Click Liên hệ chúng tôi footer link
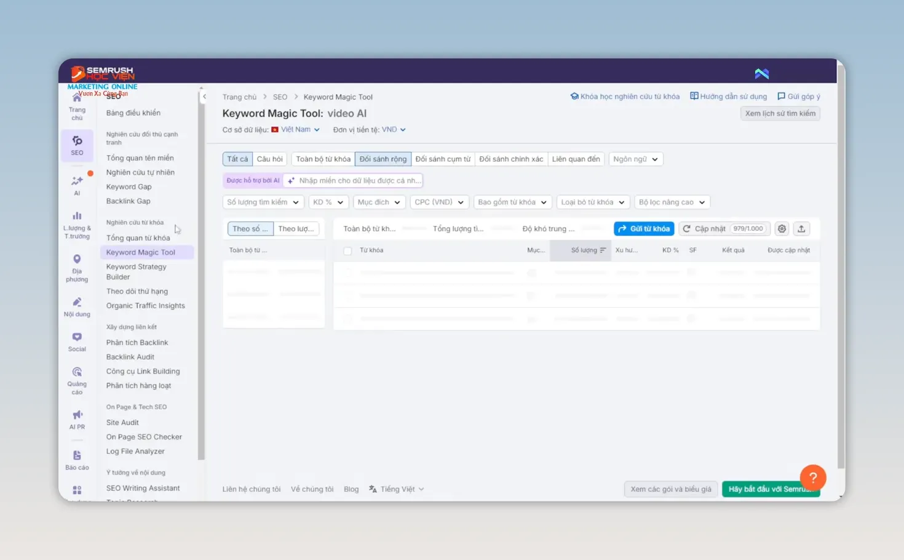Image resolution: width=904 pixels, height=560 pixels. pos(252,489)
